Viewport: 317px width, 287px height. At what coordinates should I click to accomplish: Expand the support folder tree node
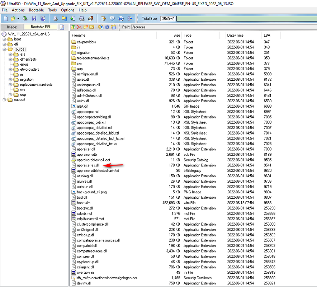click(x=4, y=100)
